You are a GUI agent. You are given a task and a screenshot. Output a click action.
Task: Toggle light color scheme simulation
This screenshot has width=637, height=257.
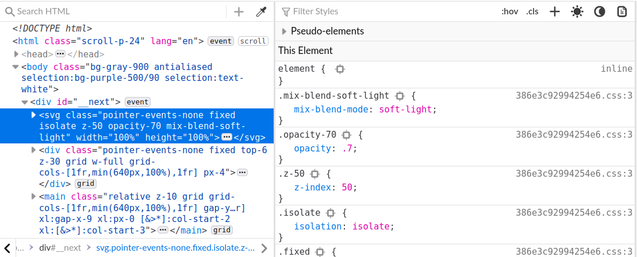click(x=577, y=11)
